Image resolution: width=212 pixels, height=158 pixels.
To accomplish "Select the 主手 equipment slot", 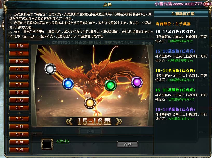I will click(x=19, y=53).
